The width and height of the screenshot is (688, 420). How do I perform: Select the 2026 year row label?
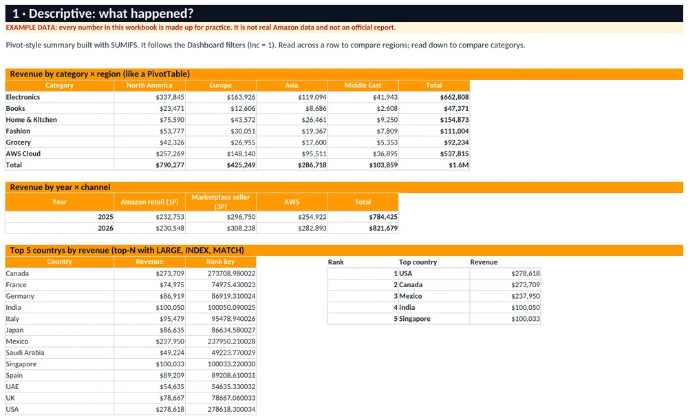click(x=59, y=229)
